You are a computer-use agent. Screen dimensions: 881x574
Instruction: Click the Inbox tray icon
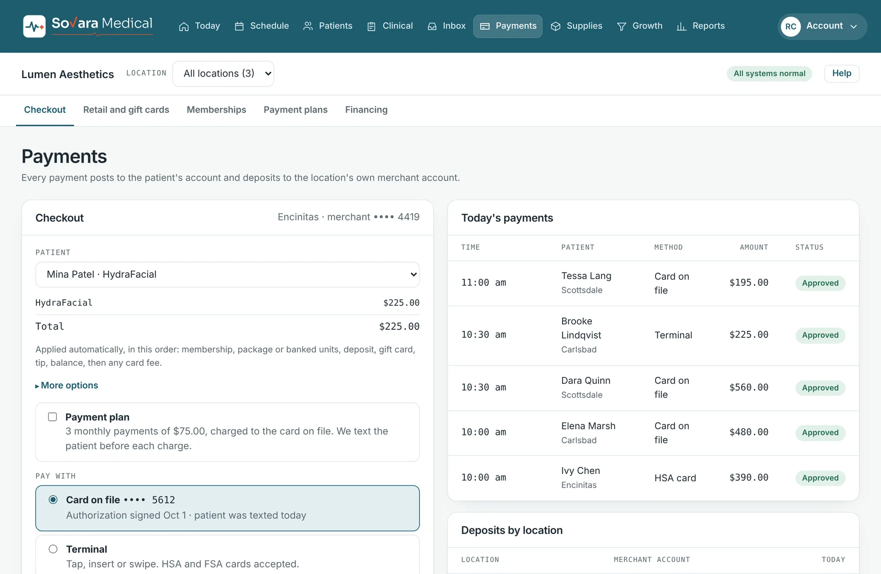(432, 27)
